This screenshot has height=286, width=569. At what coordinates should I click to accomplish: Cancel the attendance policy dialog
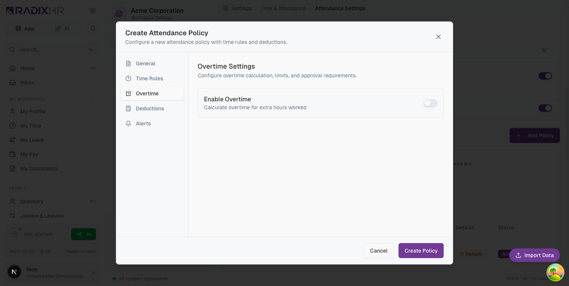379,251
